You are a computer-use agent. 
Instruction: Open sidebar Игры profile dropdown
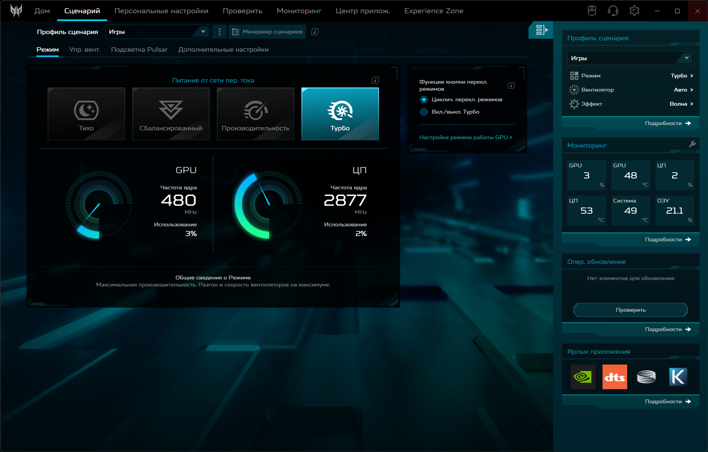686,58
